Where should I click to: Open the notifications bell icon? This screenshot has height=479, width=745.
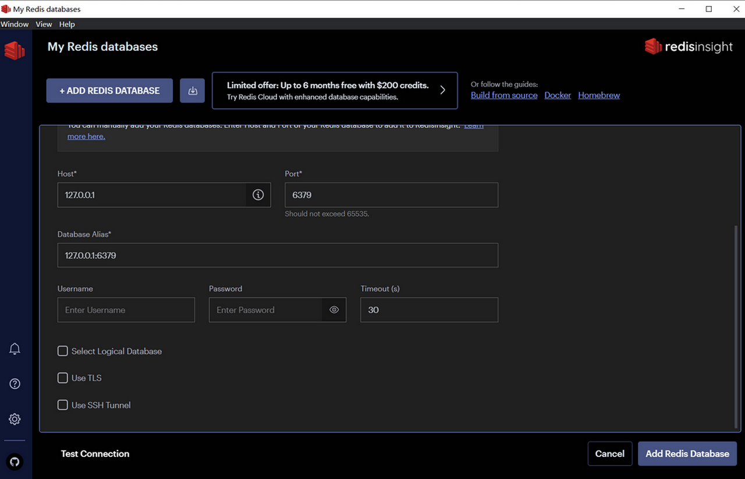15,349
